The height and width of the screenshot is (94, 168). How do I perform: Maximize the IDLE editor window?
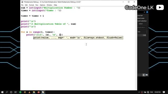tap(129, 2)
